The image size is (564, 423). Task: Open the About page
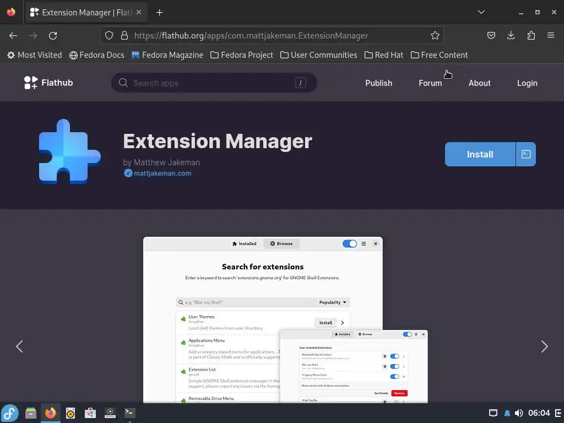[480, 83]
